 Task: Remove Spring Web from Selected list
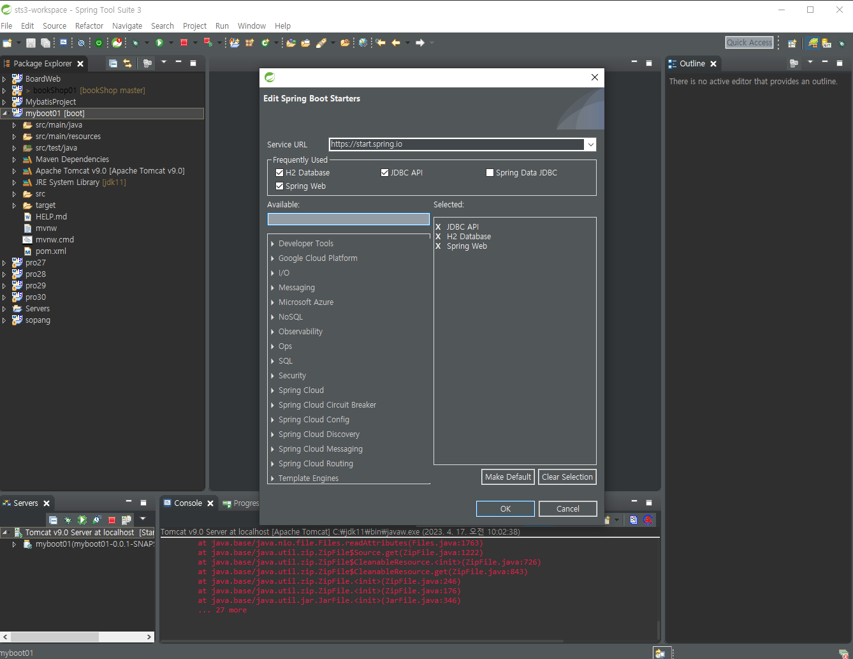pyautogui.click(x=438, y=246)
